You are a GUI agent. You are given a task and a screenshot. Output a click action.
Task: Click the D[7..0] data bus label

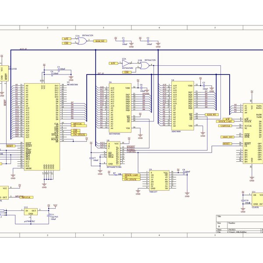pos(101,73)
